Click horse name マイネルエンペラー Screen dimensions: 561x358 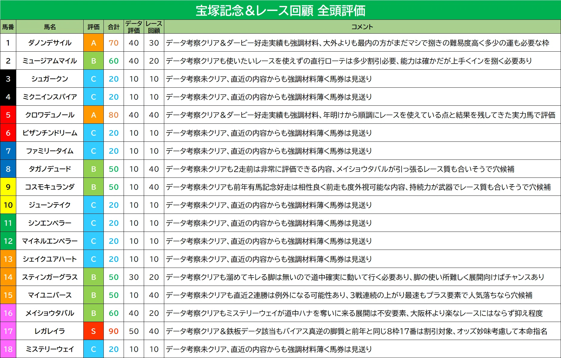(50, 241)
